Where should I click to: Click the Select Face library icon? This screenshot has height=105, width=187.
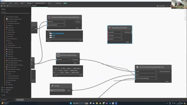coord(7,54)
